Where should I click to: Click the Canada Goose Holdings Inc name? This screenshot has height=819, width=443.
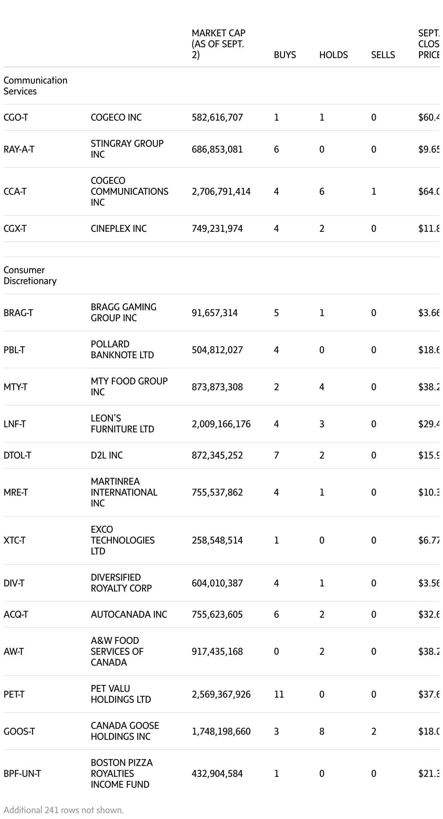125,731
